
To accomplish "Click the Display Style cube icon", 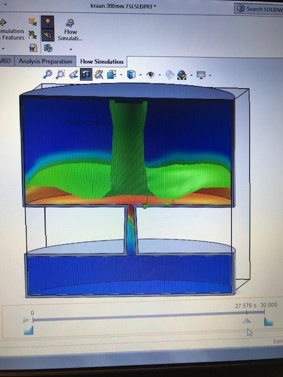I will [x=131, y=75].
